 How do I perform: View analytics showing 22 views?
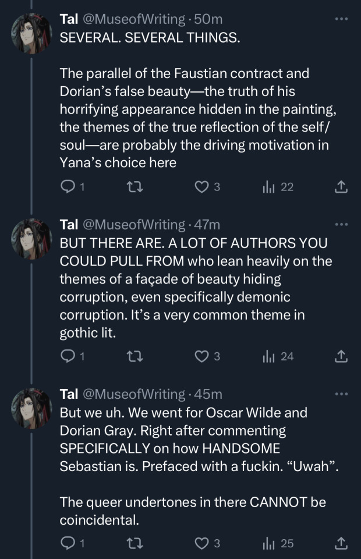[278, 187]
